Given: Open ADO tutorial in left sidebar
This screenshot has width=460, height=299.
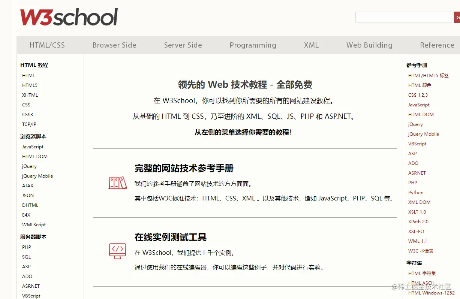Looking at the screenshot, I should (x=27, y=276).
